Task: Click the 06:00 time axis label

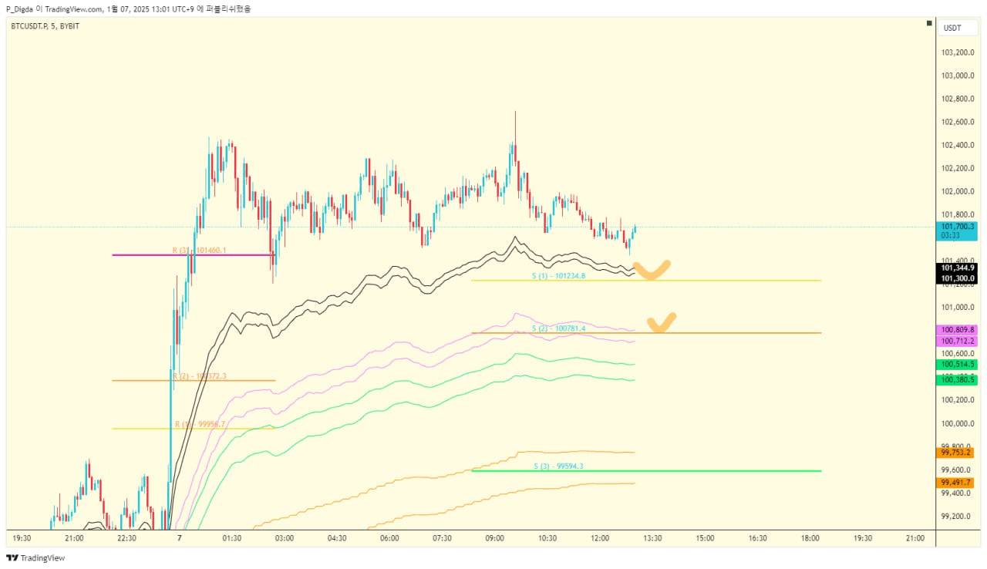Action: point(389,538)
